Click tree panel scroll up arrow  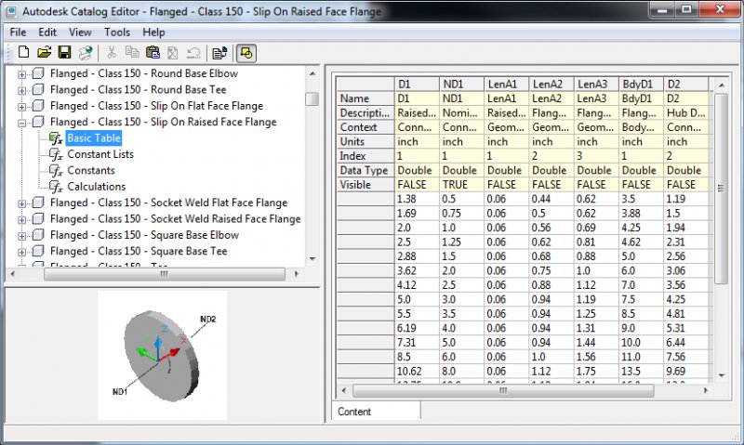click(312, 74)
